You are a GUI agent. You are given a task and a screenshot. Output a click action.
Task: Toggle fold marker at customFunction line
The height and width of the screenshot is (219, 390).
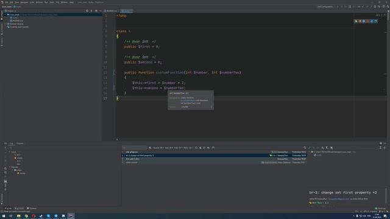(x=115, y=72)
